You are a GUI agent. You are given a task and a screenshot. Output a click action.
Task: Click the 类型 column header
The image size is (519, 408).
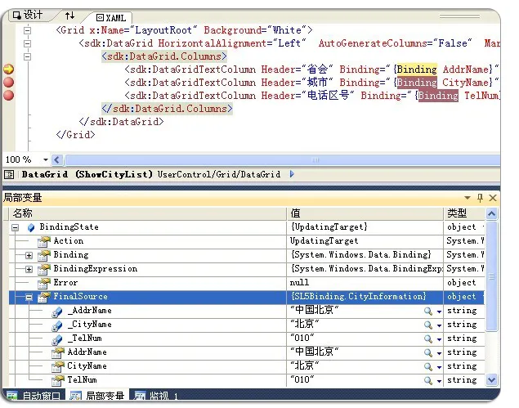[x=464, y=213]
